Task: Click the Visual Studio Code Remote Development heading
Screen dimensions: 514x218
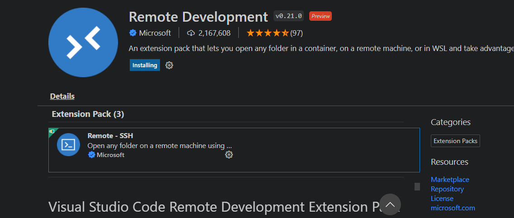Action: coord(224,207)
